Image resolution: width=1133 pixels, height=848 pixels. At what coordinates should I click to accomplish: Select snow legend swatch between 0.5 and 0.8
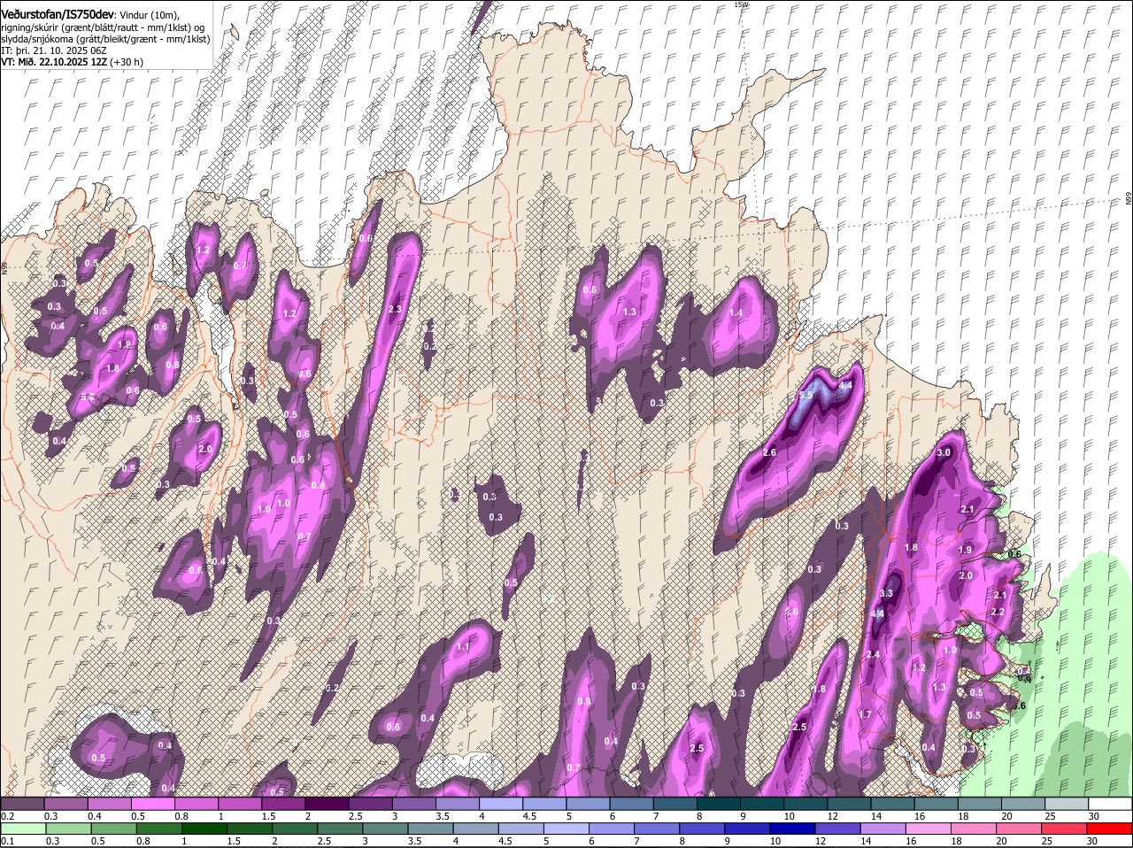pos(153,804)
